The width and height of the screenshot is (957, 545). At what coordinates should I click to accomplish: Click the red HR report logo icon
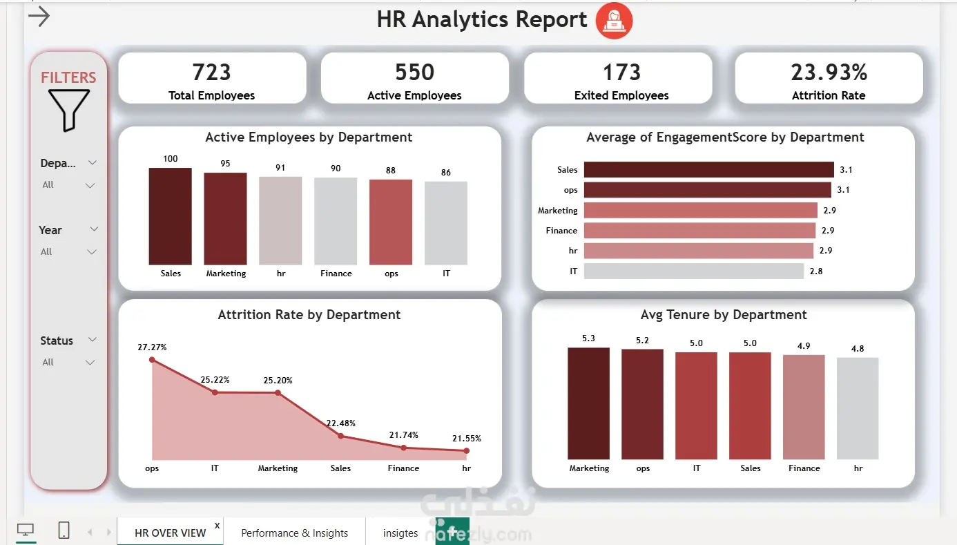coord(614,21)
